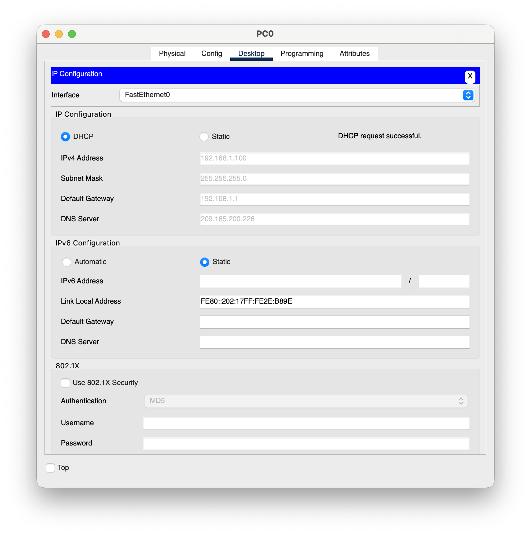Image resolution: width=531 pixels, height=536 pixels.
Task: Switch to the Physical tab
Action: (172, 54)
